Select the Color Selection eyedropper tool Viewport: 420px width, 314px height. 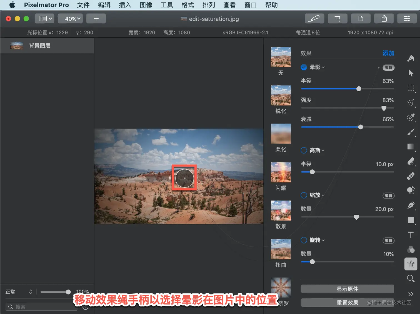(x=411, y=117)
